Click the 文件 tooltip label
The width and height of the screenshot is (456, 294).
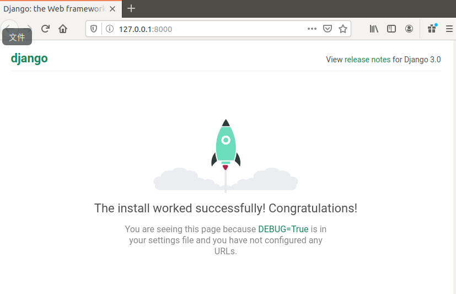pos(17,37)
